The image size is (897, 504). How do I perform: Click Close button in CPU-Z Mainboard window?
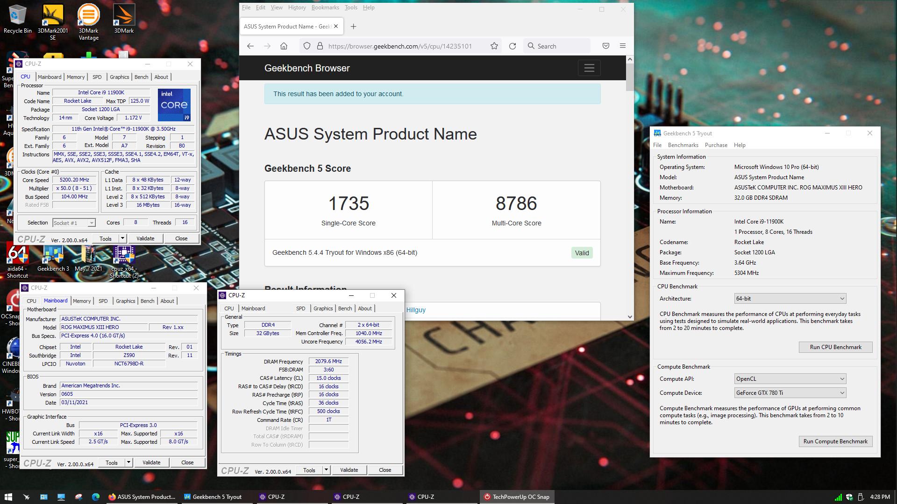click(x=187, y=462)
